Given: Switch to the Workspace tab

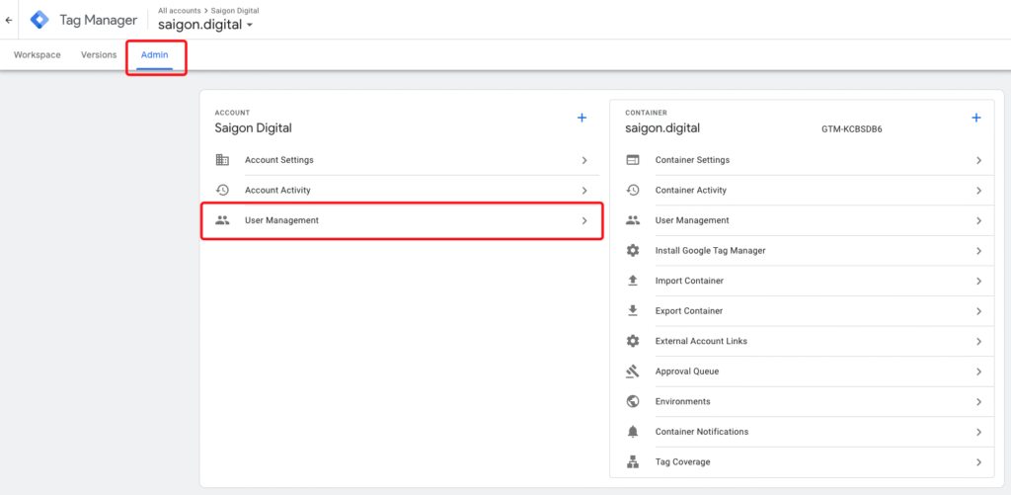Looking at the screenshot, I should (38, 55).
